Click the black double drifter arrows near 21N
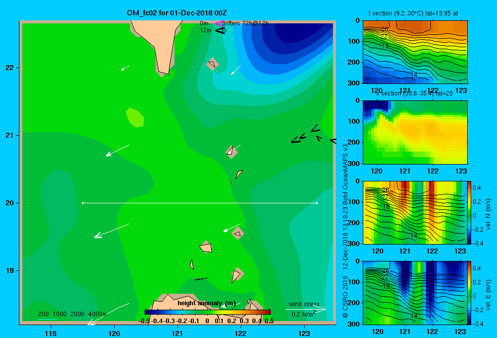The image size is (497, 338). (x=298, y=139)
